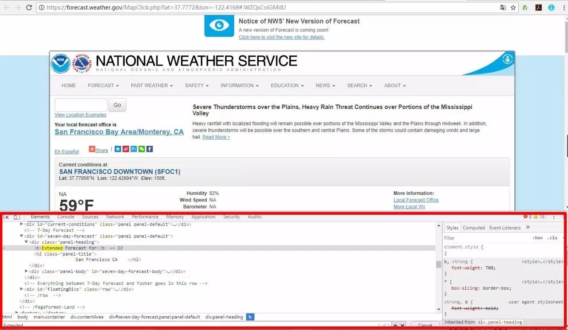Open the EDUCATION dropdown menu
The image size is (568, 330).
pyautogui.click(x=287, y=85)
